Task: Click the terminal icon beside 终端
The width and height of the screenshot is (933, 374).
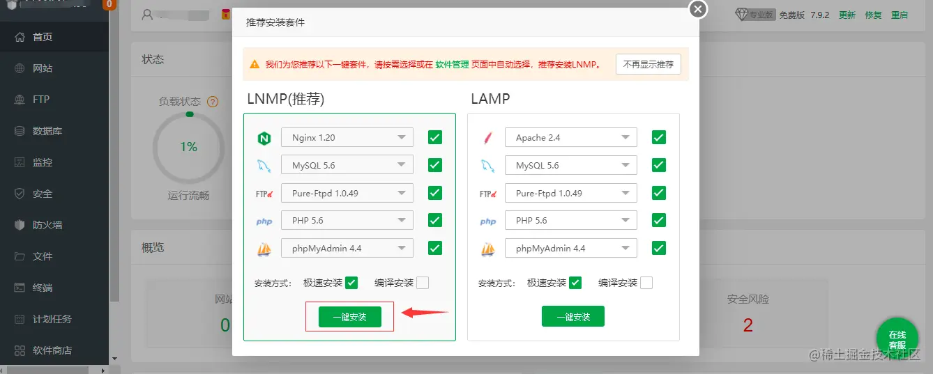Action: (20, 288)
